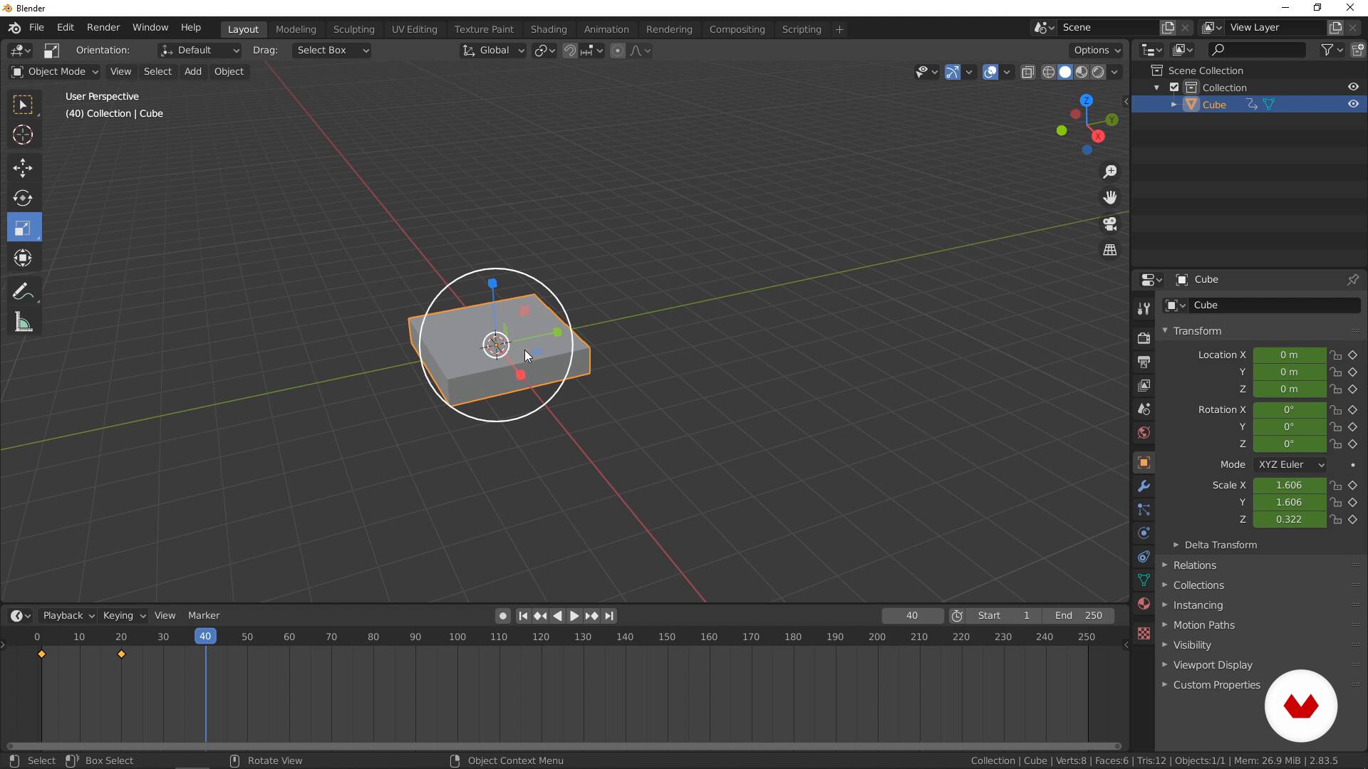Image resolution: width=1368 pixels, height=769 pixels.
Task: Jump to the timeline start frame
Action: coord(523,616)
